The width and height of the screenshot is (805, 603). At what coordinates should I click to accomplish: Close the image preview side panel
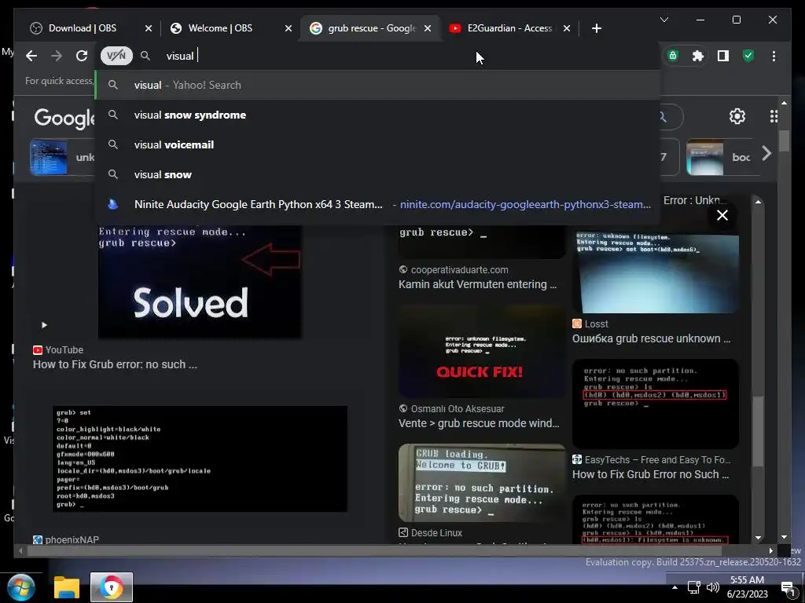(x=722, y=215)
